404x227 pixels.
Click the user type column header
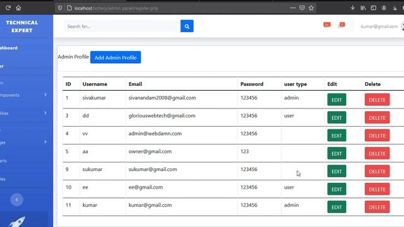(x=295, y=84)
